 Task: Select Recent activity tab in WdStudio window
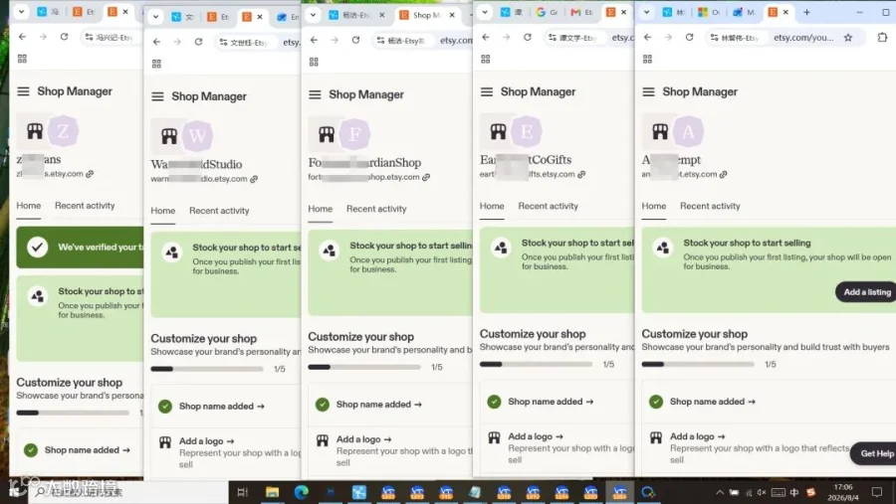click(219, 211)
